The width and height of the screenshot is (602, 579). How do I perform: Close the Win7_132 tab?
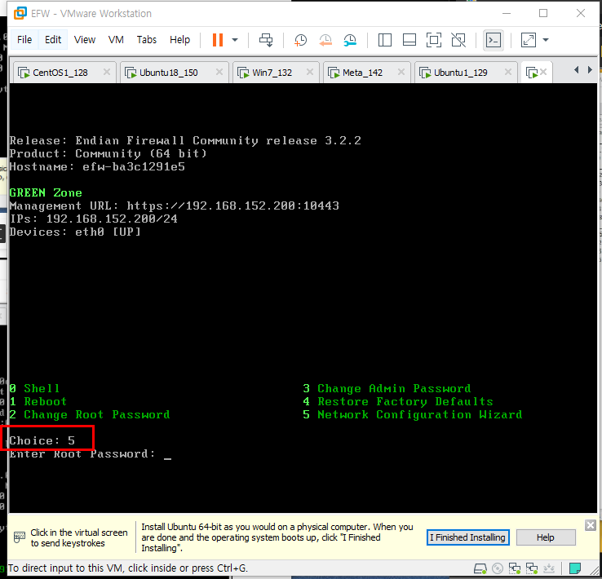pyautogui.click(x=310, y=72)
